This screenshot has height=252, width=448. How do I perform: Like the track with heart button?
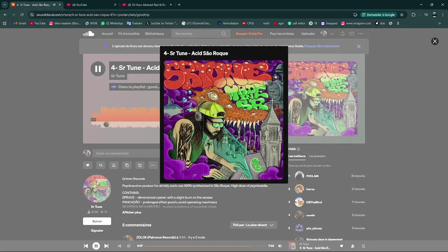[88, 165]
